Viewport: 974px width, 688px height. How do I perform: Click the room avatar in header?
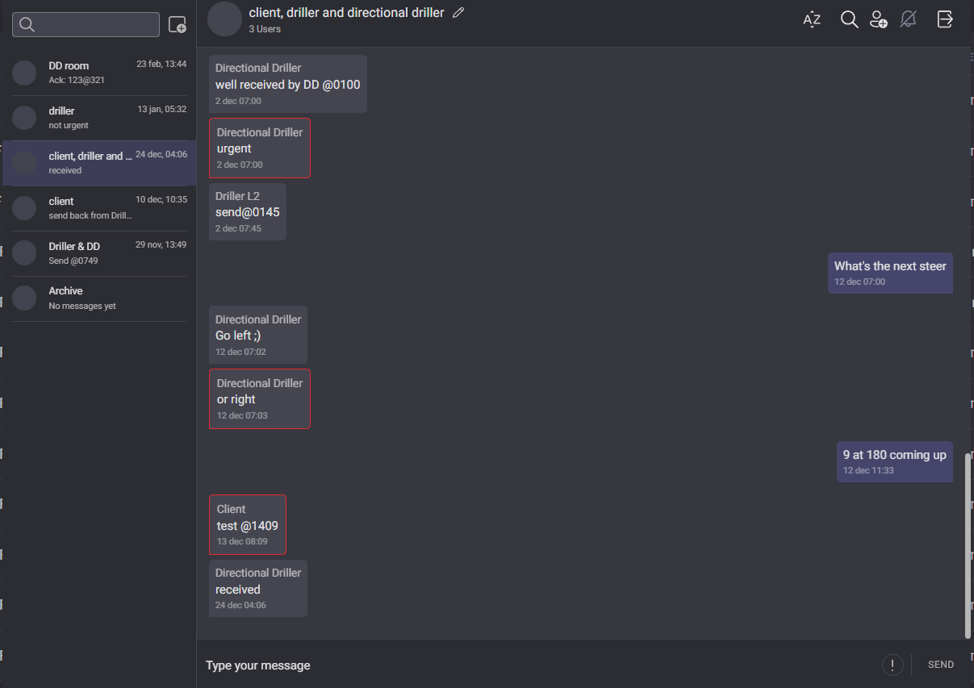pyautogui.click(x=224, y=19)
